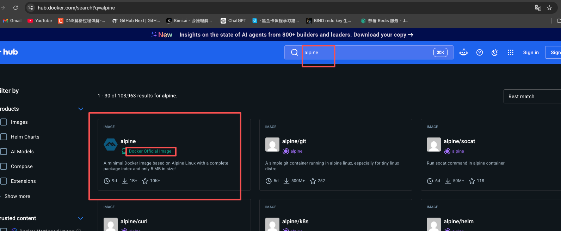
Task: Click the alpine card updated clock icon
Action: 107,181
